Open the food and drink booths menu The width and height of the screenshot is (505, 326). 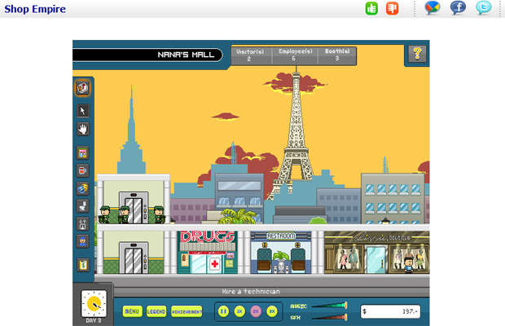tap(83, 170)
